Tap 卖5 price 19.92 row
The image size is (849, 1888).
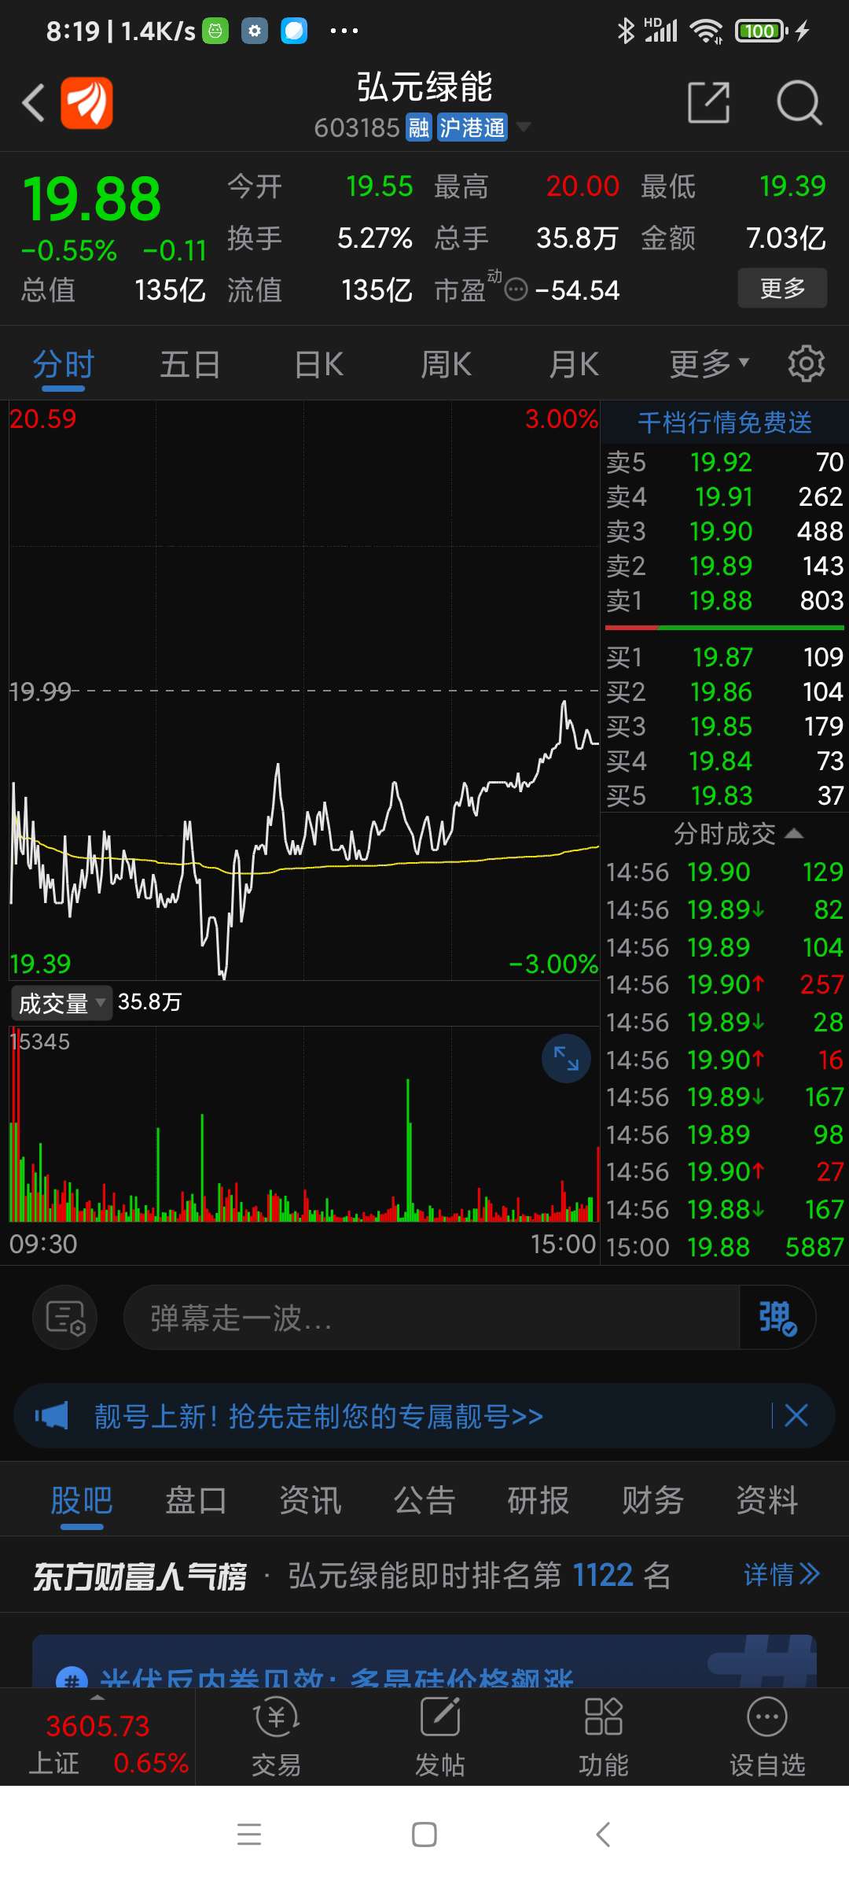(x=725, y=462)
